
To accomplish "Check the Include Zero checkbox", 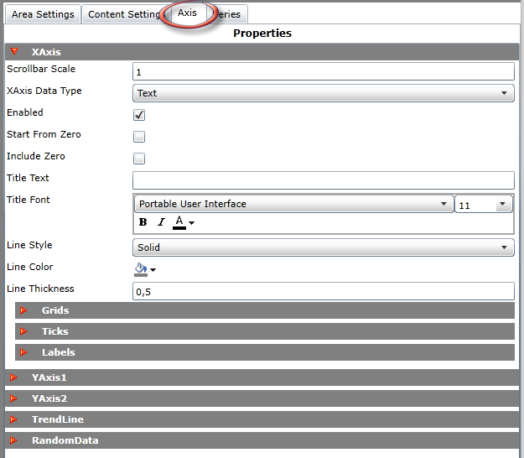I will pyautogui.click(x=139, y=159).
